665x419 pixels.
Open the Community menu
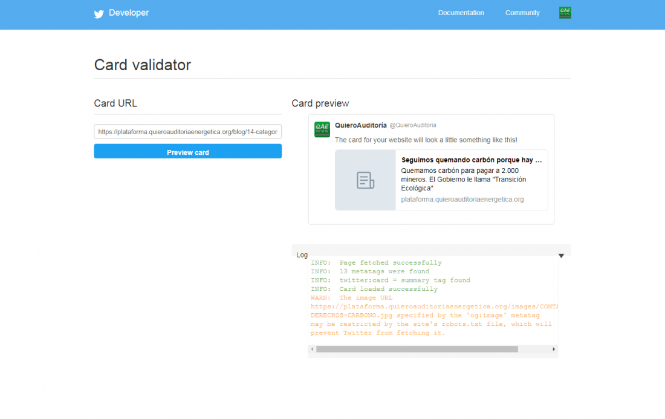[522, 13]
